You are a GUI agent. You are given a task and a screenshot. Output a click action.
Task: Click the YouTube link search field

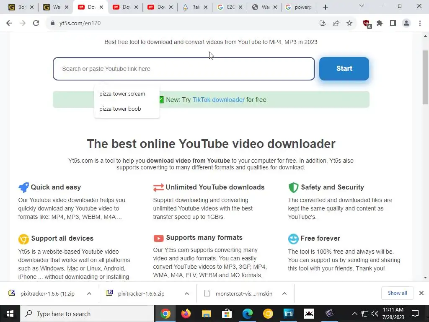[x=184, y=69]
